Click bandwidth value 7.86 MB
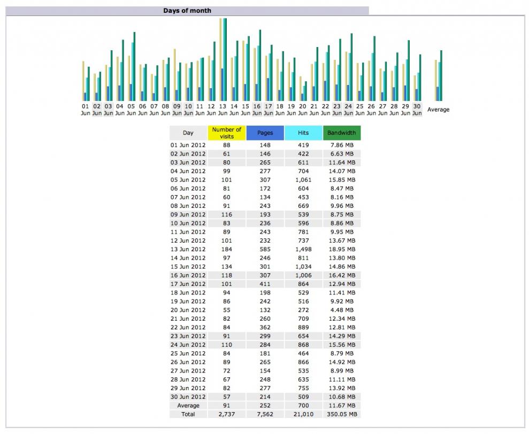This screenshot has height=434, width=529. pos(342,145)
